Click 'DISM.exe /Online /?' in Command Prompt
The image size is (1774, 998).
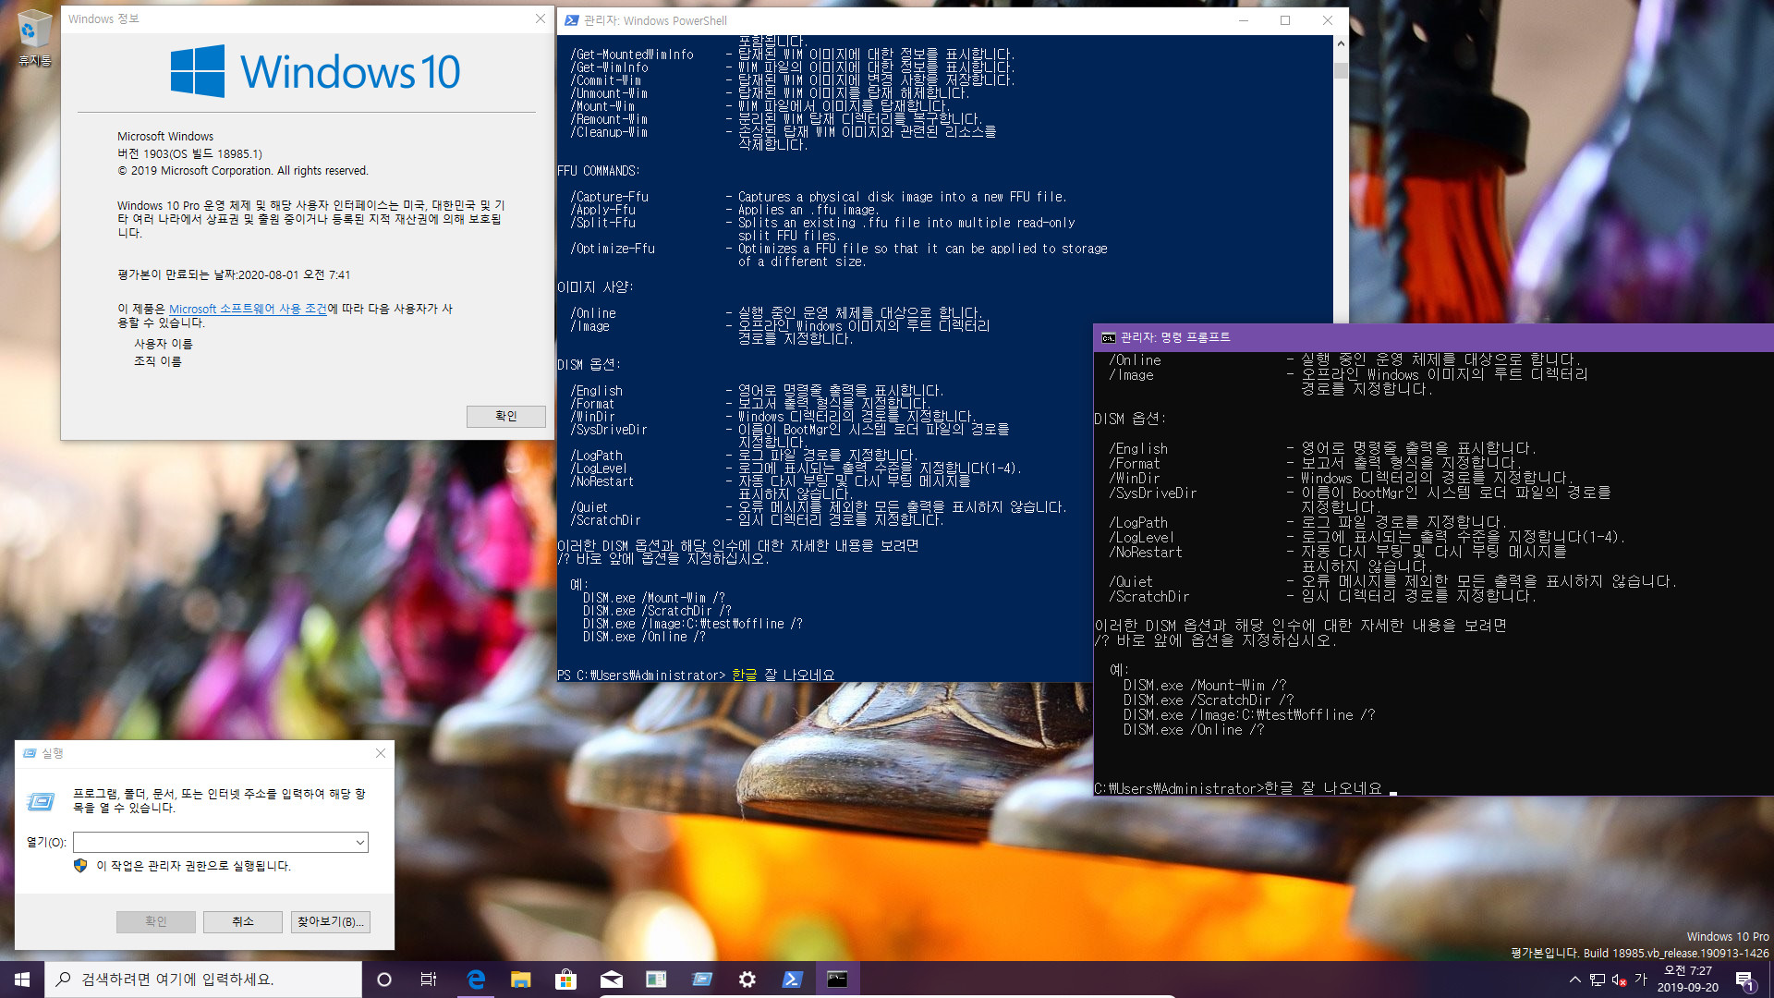coord(1193,730)
